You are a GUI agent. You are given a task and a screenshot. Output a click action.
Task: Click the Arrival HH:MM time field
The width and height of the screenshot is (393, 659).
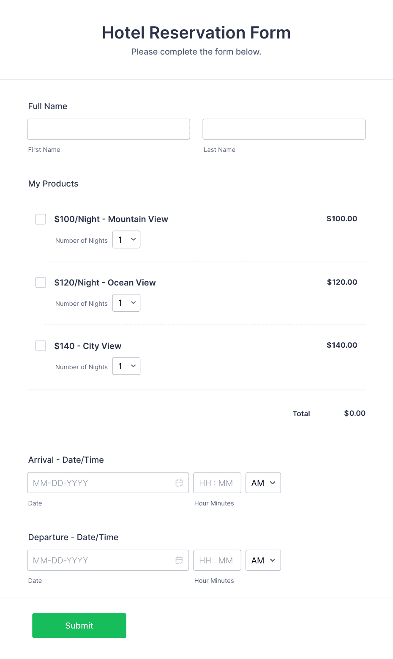pos(217,483)
